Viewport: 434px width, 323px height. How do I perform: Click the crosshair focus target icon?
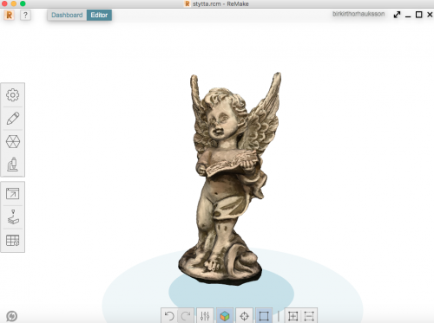click(x=244, y=316)
